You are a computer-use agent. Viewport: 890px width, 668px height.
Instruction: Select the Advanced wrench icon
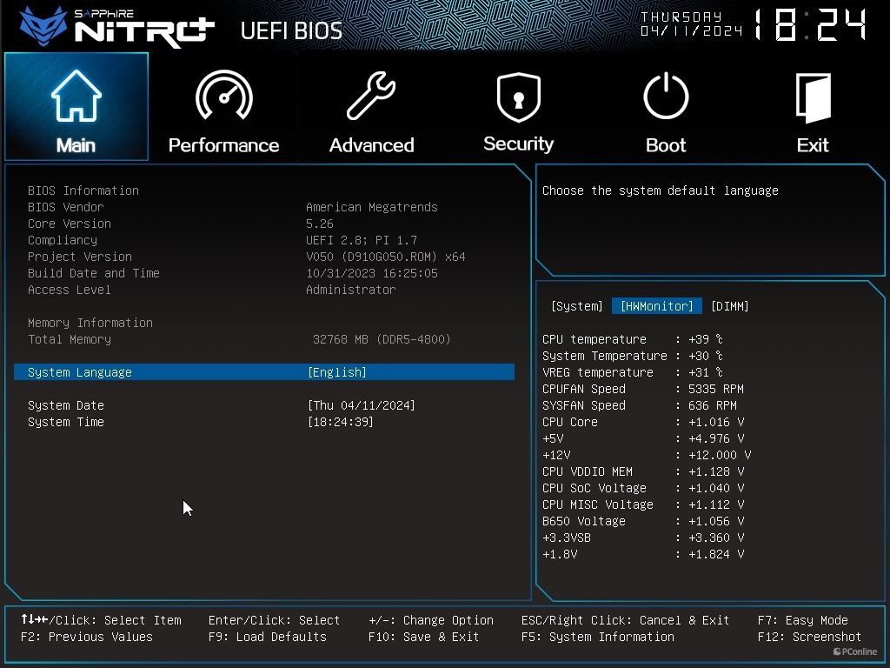(371, 96)
